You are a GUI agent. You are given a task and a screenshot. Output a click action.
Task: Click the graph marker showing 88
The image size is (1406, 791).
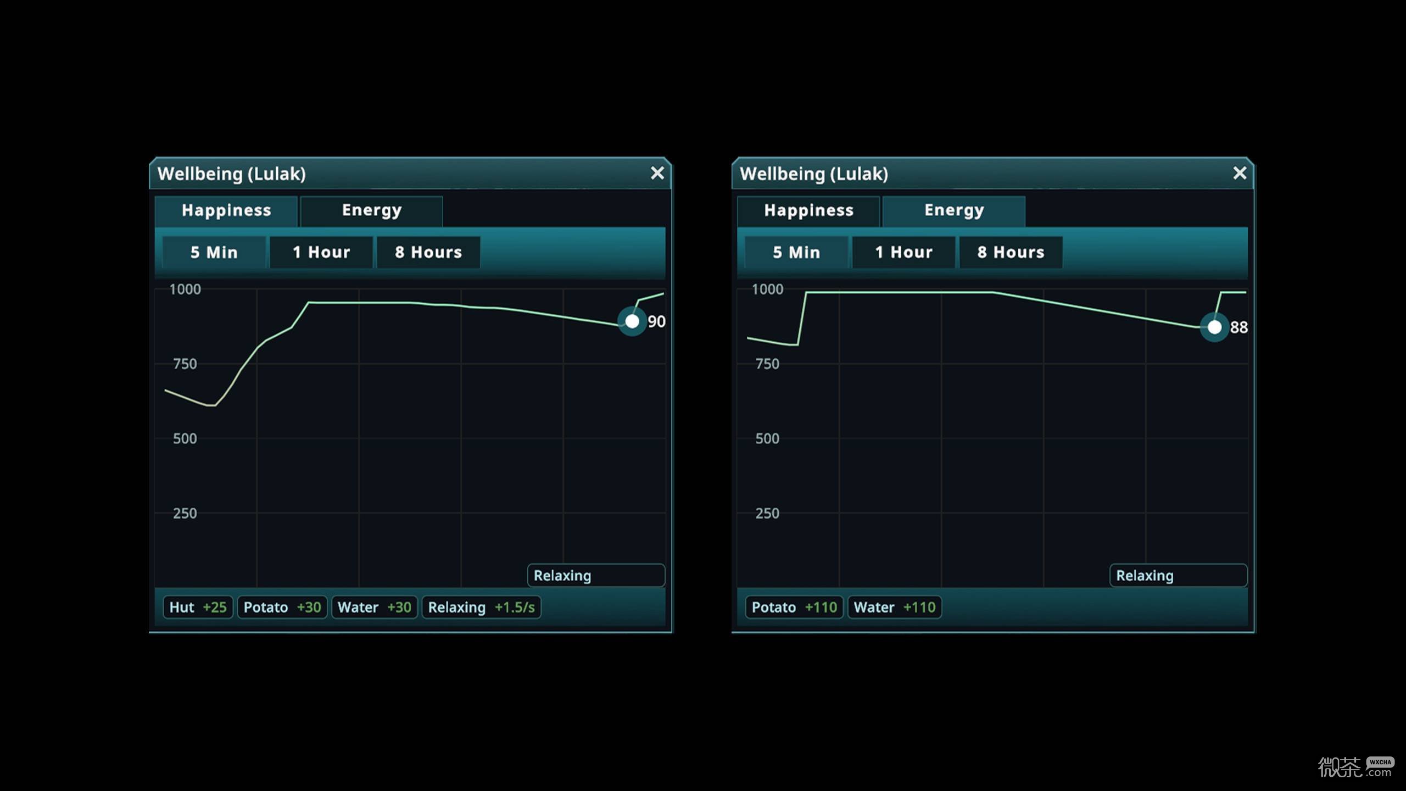[1214, 327]
